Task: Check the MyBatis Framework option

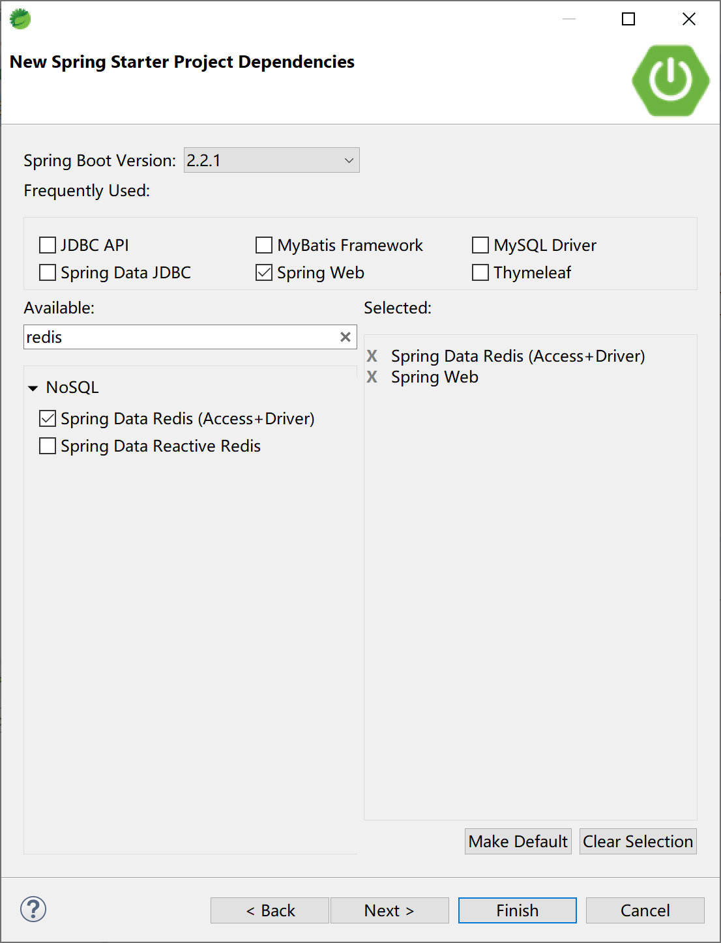Action: [264, 245]
